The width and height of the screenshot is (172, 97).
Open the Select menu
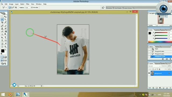click(22, 4)
